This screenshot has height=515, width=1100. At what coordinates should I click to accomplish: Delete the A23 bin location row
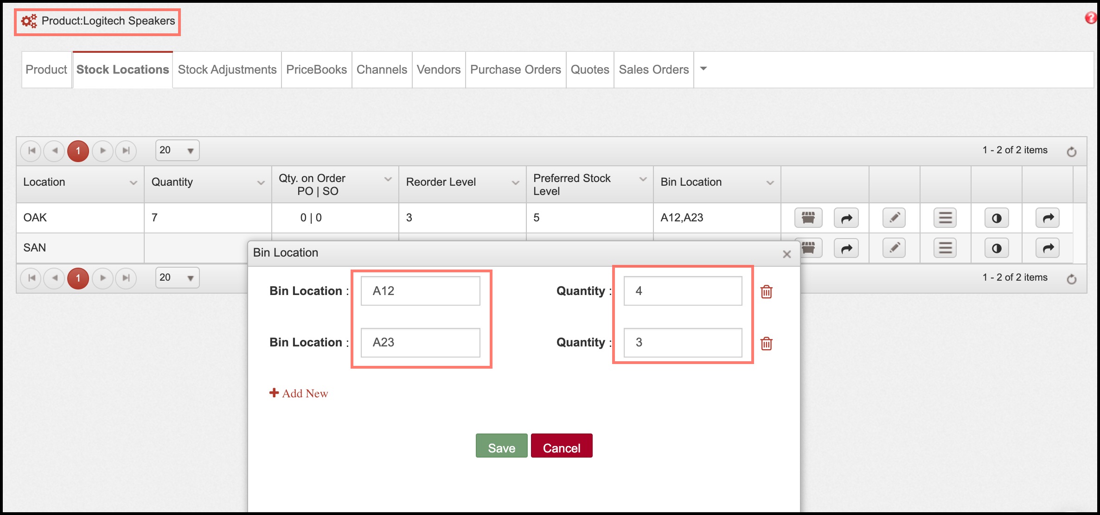766,344
